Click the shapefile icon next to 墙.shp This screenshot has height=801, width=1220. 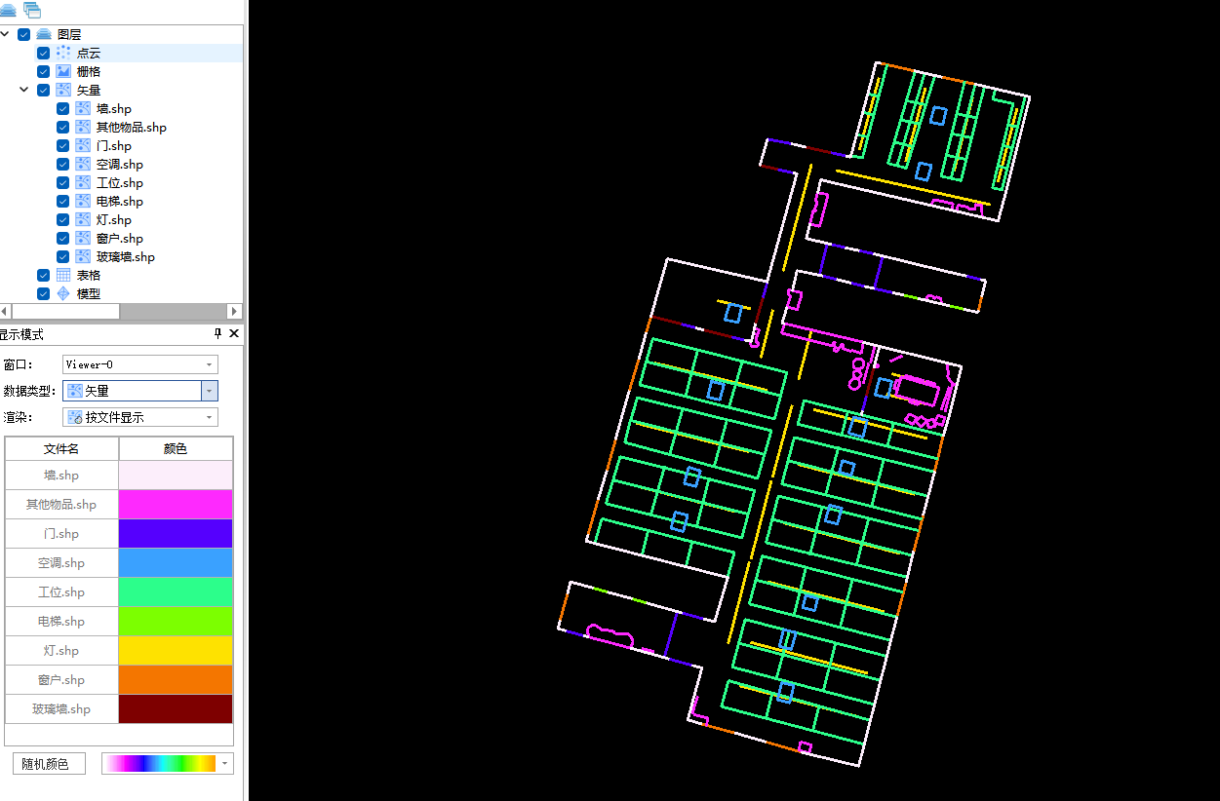click(x=83, y=108)
